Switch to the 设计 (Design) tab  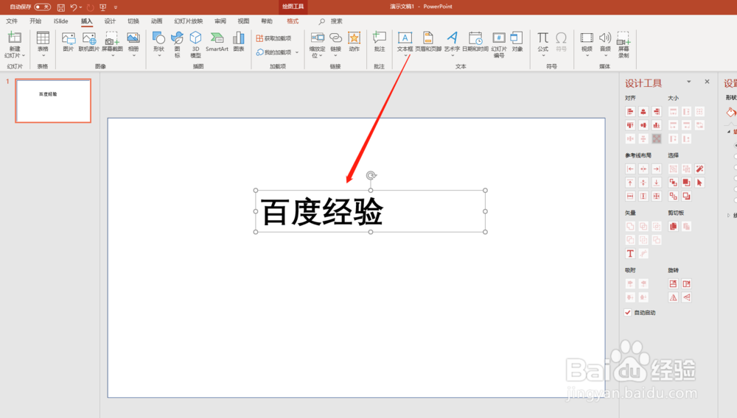click(x=110, y=21)
